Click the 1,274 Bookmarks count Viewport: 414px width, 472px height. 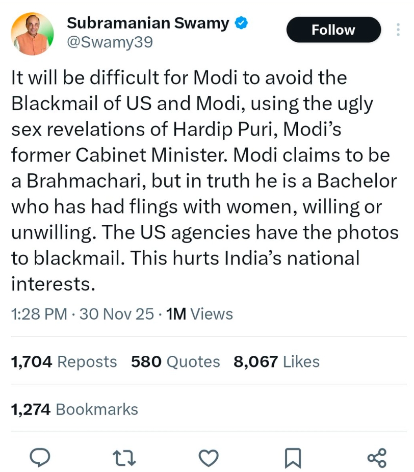coord(74,409)
